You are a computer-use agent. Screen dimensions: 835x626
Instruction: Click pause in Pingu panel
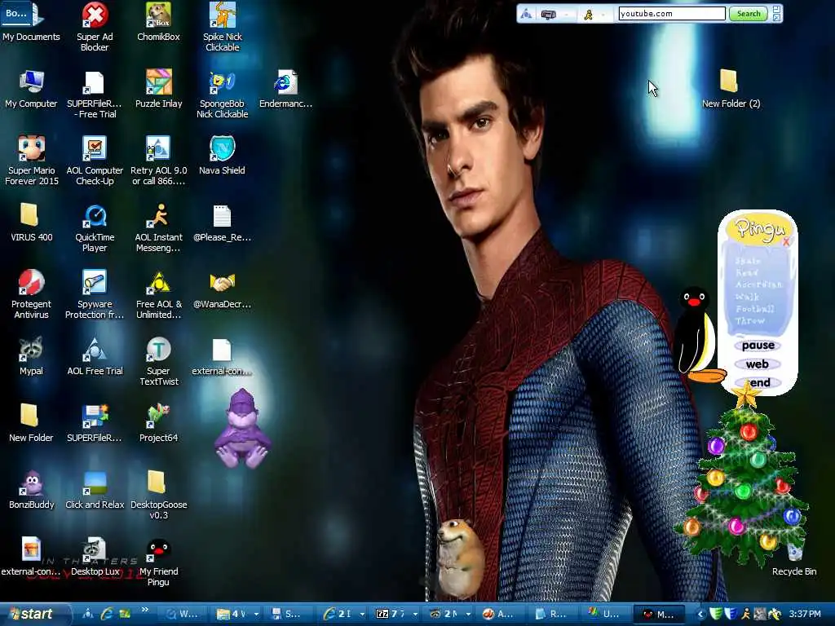[758, 346]
